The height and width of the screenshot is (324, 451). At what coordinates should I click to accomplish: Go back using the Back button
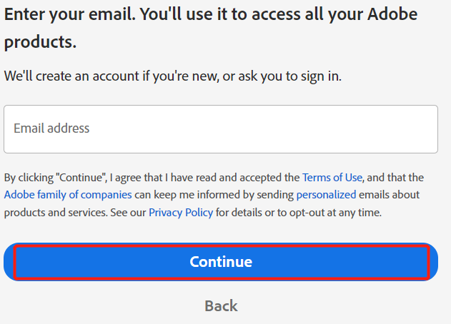pyautogui.click(x=221, y=305)
